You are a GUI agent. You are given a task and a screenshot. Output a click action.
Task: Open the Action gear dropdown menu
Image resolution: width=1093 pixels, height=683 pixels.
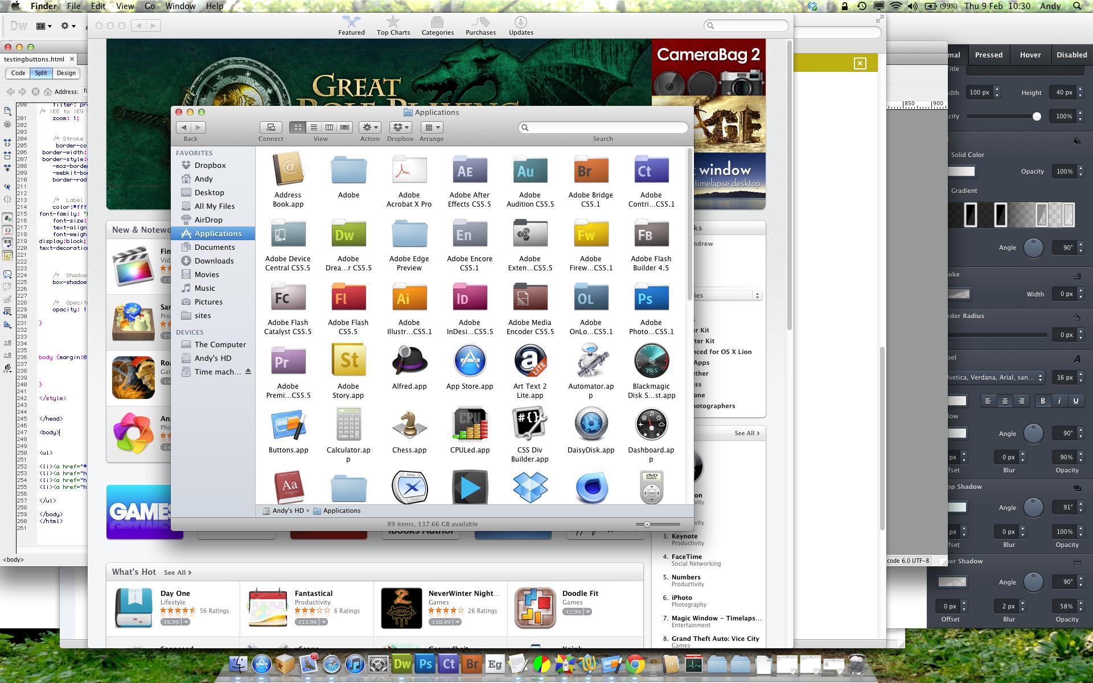click(370, 127)
